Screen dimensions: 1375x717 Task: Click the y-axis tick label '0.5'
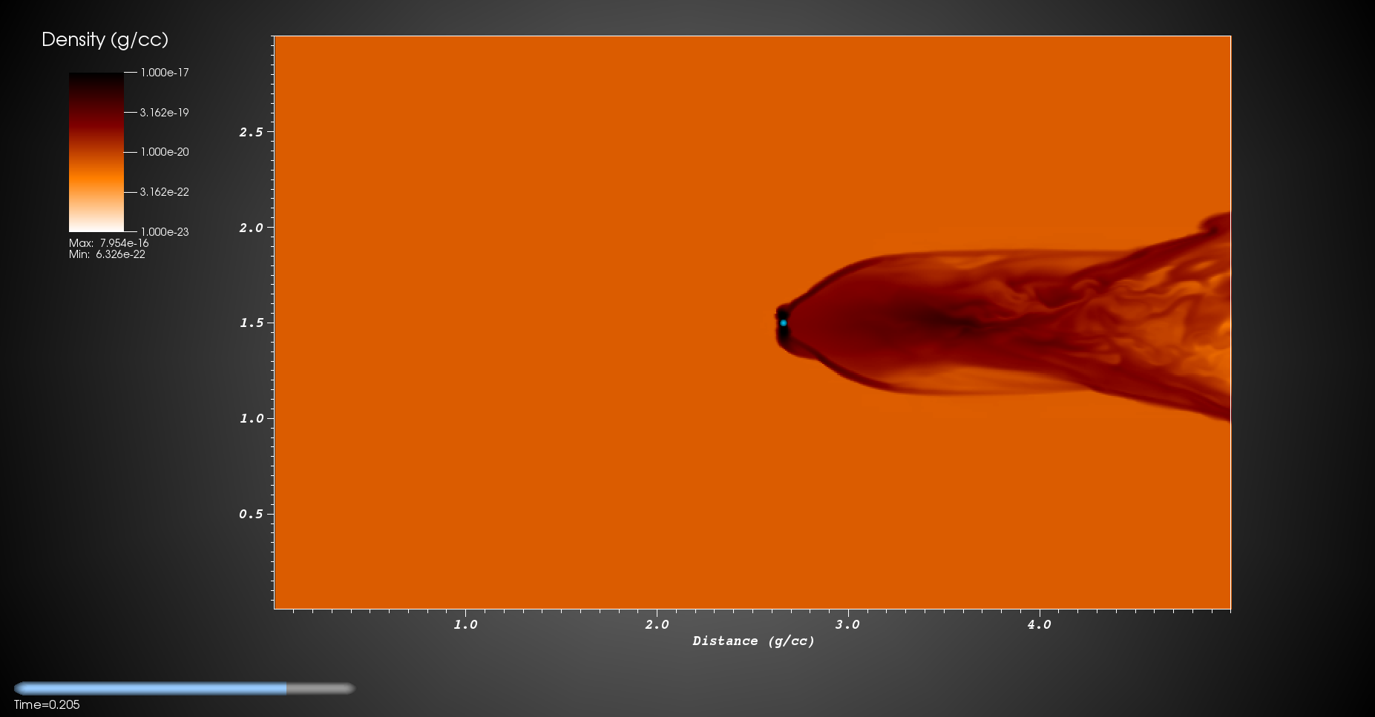[251, 514]
